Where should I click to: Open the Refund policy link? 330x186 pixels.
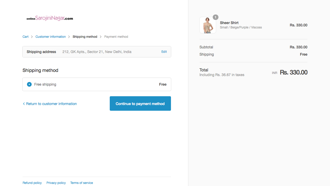tap(32, 183)
